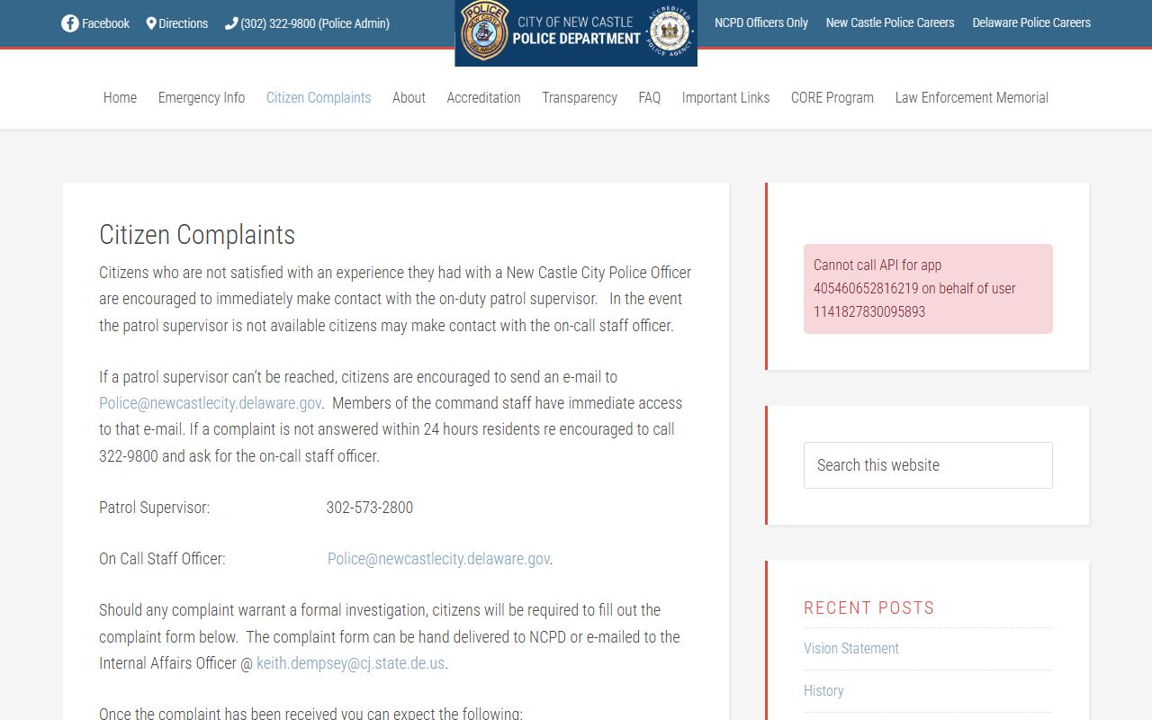Image resolution: width=1152 pixels, height=720 pixels.
Task: Open the Important Links menu item
Action: (725, 97)
